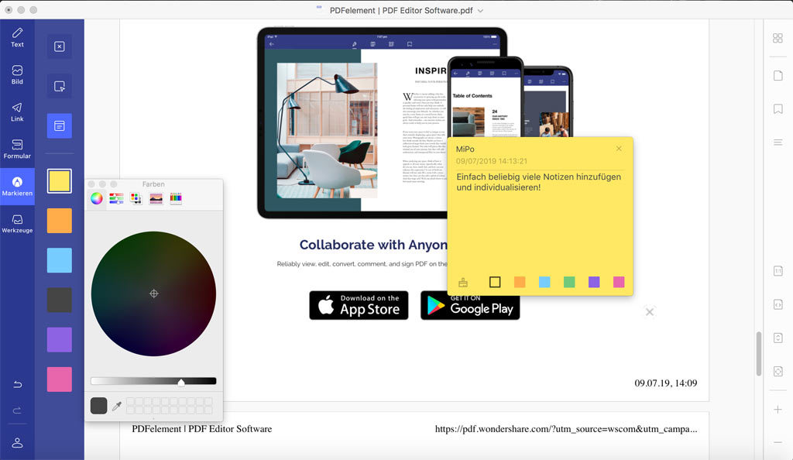Viewport: 793px width, 460px height.
Task: Pick a color with the eyedropper
Action: (x=117, y=406)
